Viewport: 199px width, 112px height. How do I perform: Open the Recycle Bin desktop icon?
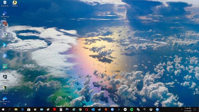tap(5, 3)
